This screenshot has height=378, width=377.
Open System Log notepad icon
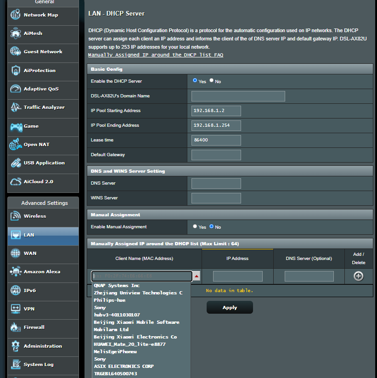16,364
